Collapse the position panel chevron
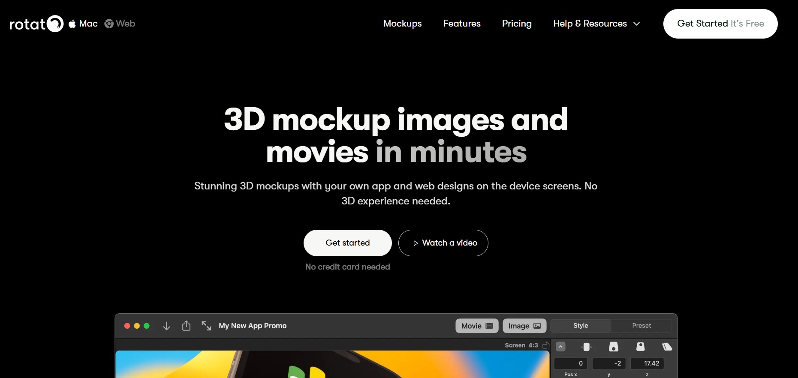This screenshot has height=378, width=798. 560,347
